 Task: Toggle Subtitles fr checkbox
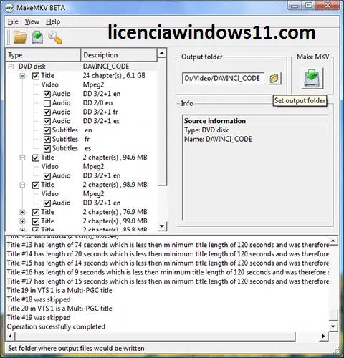[x=47, y=140]
